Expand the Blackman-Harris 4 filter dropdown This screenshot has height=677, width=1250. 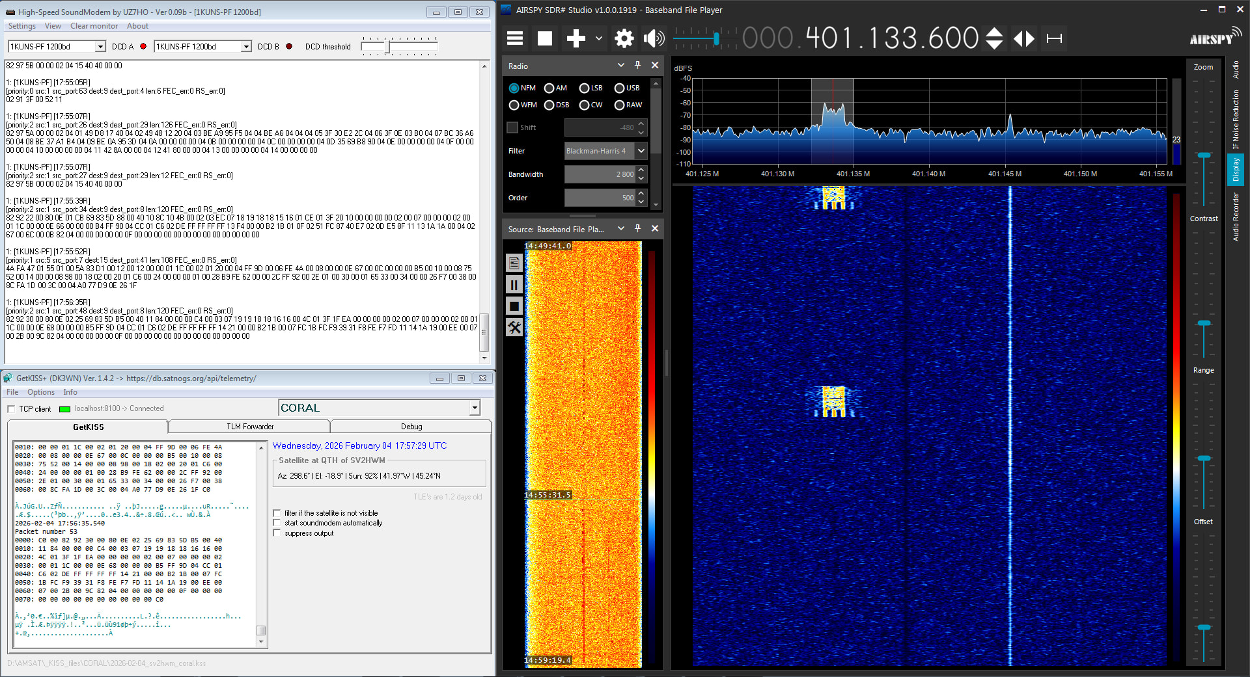(x=641, y=151)
